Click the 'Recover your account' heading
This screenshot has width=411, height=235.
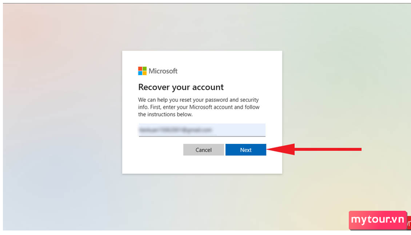pos(181,87)
